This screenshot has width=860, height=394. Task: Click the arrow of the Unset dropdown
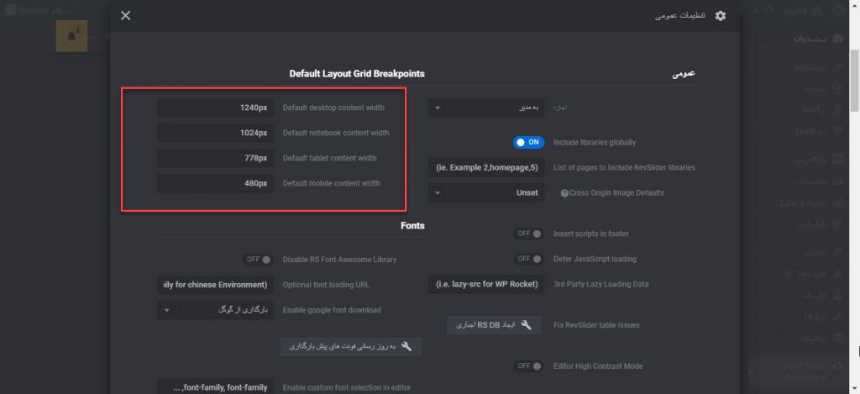pyautogui.click(x=437, y=193)
